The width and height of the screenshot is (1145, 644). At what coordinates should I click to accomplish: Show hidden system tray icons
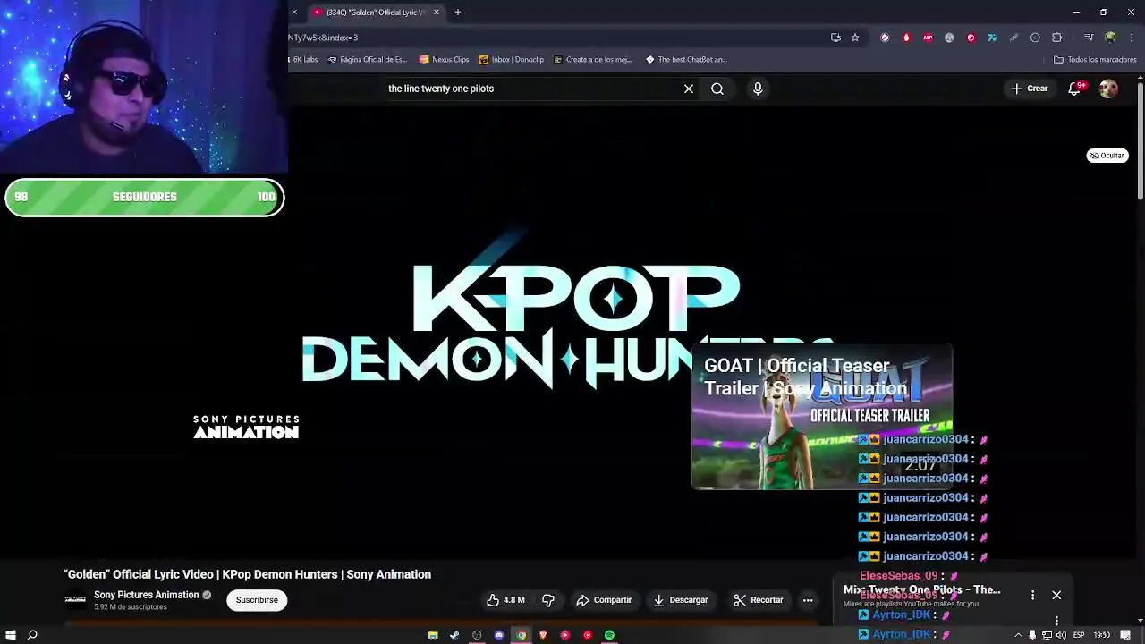1018,635
